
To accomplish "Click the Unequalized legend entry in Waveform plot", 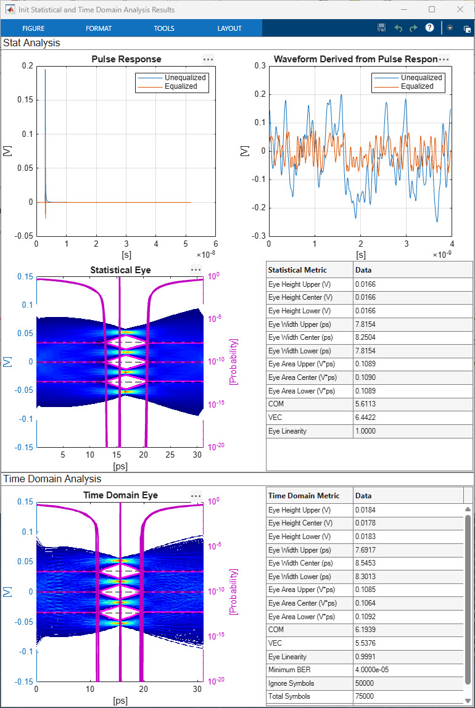I will pyautogui.click(x=408, y=78).
